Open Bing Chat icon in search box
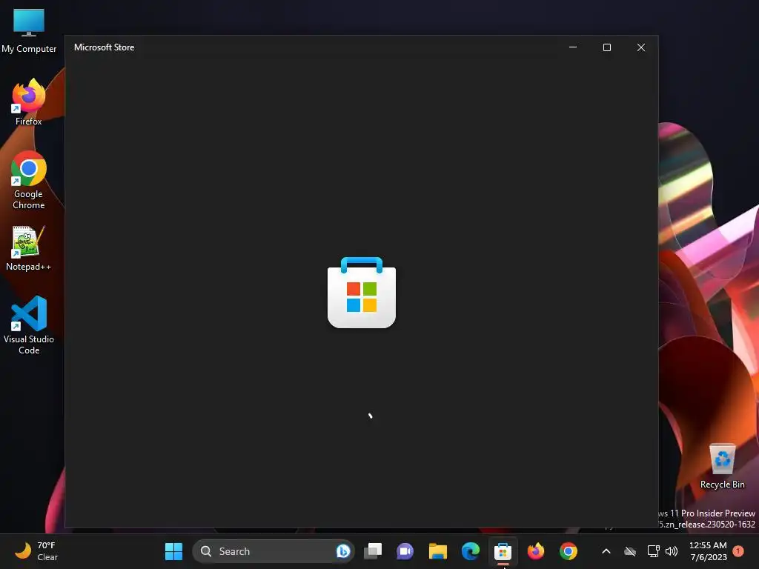 342,551
